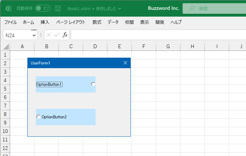Click the Excel app icon in title bar
Image resolution: width=246 pixels, height=156 pixels.
[x=8, y=8]
